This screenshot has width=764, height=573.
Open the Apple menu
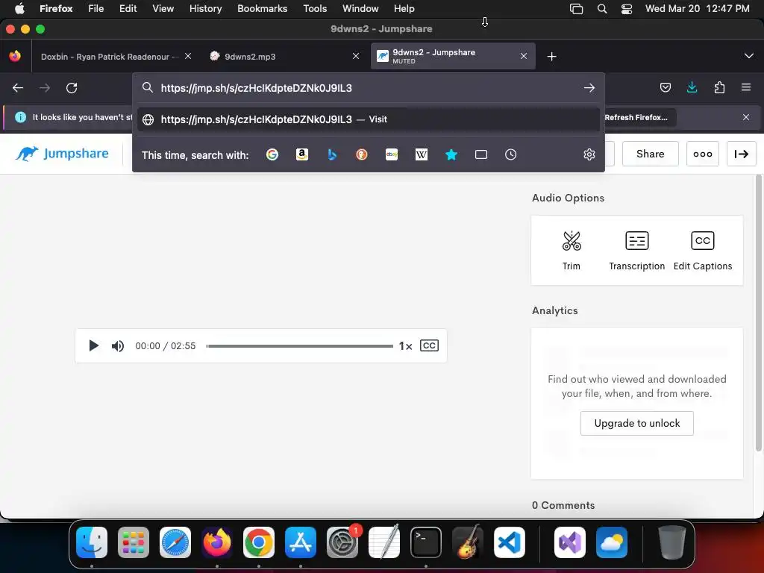[19, 8]
